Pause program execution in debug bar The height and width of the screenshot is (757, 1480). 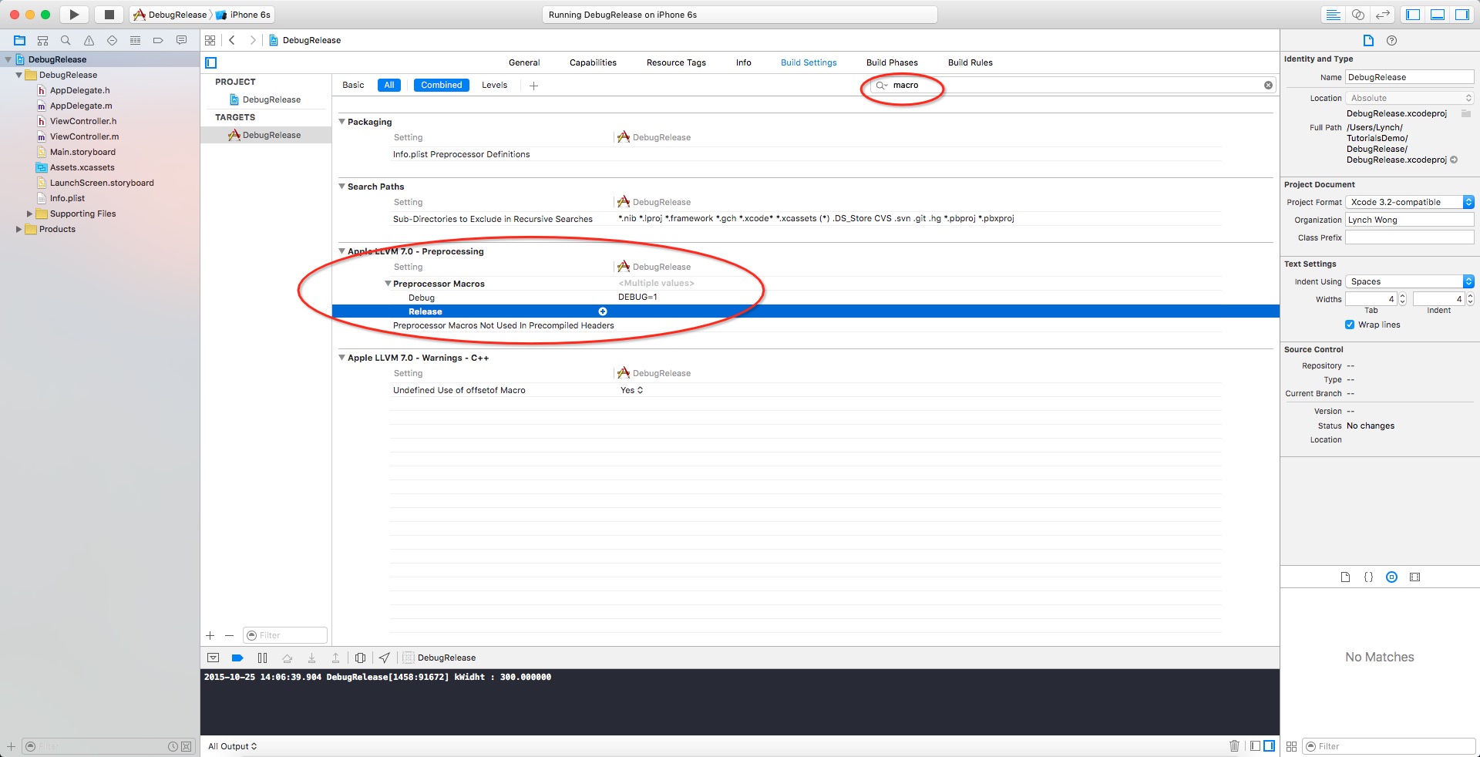tap(262, 658)
